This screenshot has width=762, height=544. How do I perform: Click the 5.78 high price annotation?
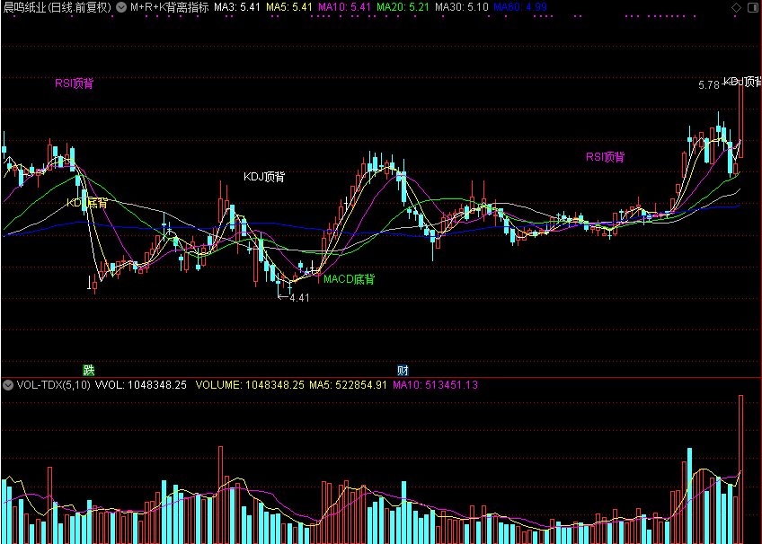pyautogui.click(x=709, y=85)
